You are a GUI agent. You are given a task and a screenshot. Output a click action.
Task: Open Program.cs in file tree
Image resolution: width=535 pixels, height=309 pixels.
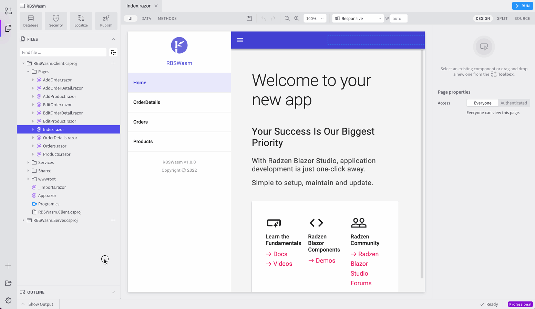click(49, 204)
